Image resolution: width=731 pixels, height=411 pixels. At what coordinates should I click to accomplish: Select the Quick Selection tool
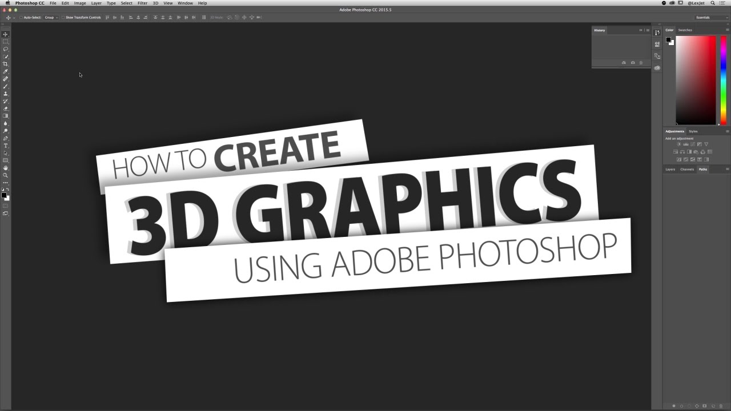6,57
